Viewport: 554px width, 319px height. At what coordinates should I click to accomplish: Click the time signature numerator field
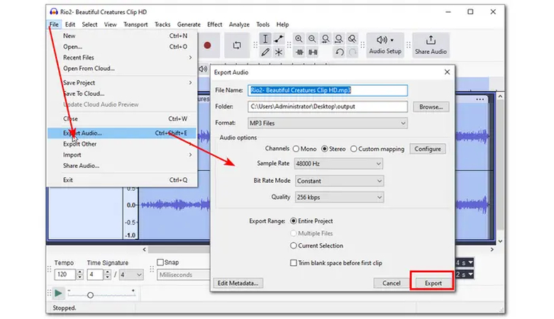[95, 274]
